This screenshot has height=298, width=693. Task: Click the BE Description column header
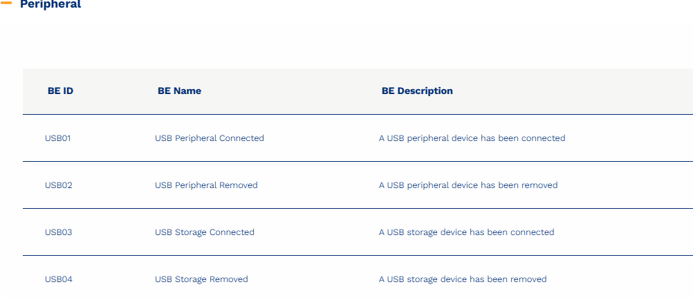click(417, 91)
